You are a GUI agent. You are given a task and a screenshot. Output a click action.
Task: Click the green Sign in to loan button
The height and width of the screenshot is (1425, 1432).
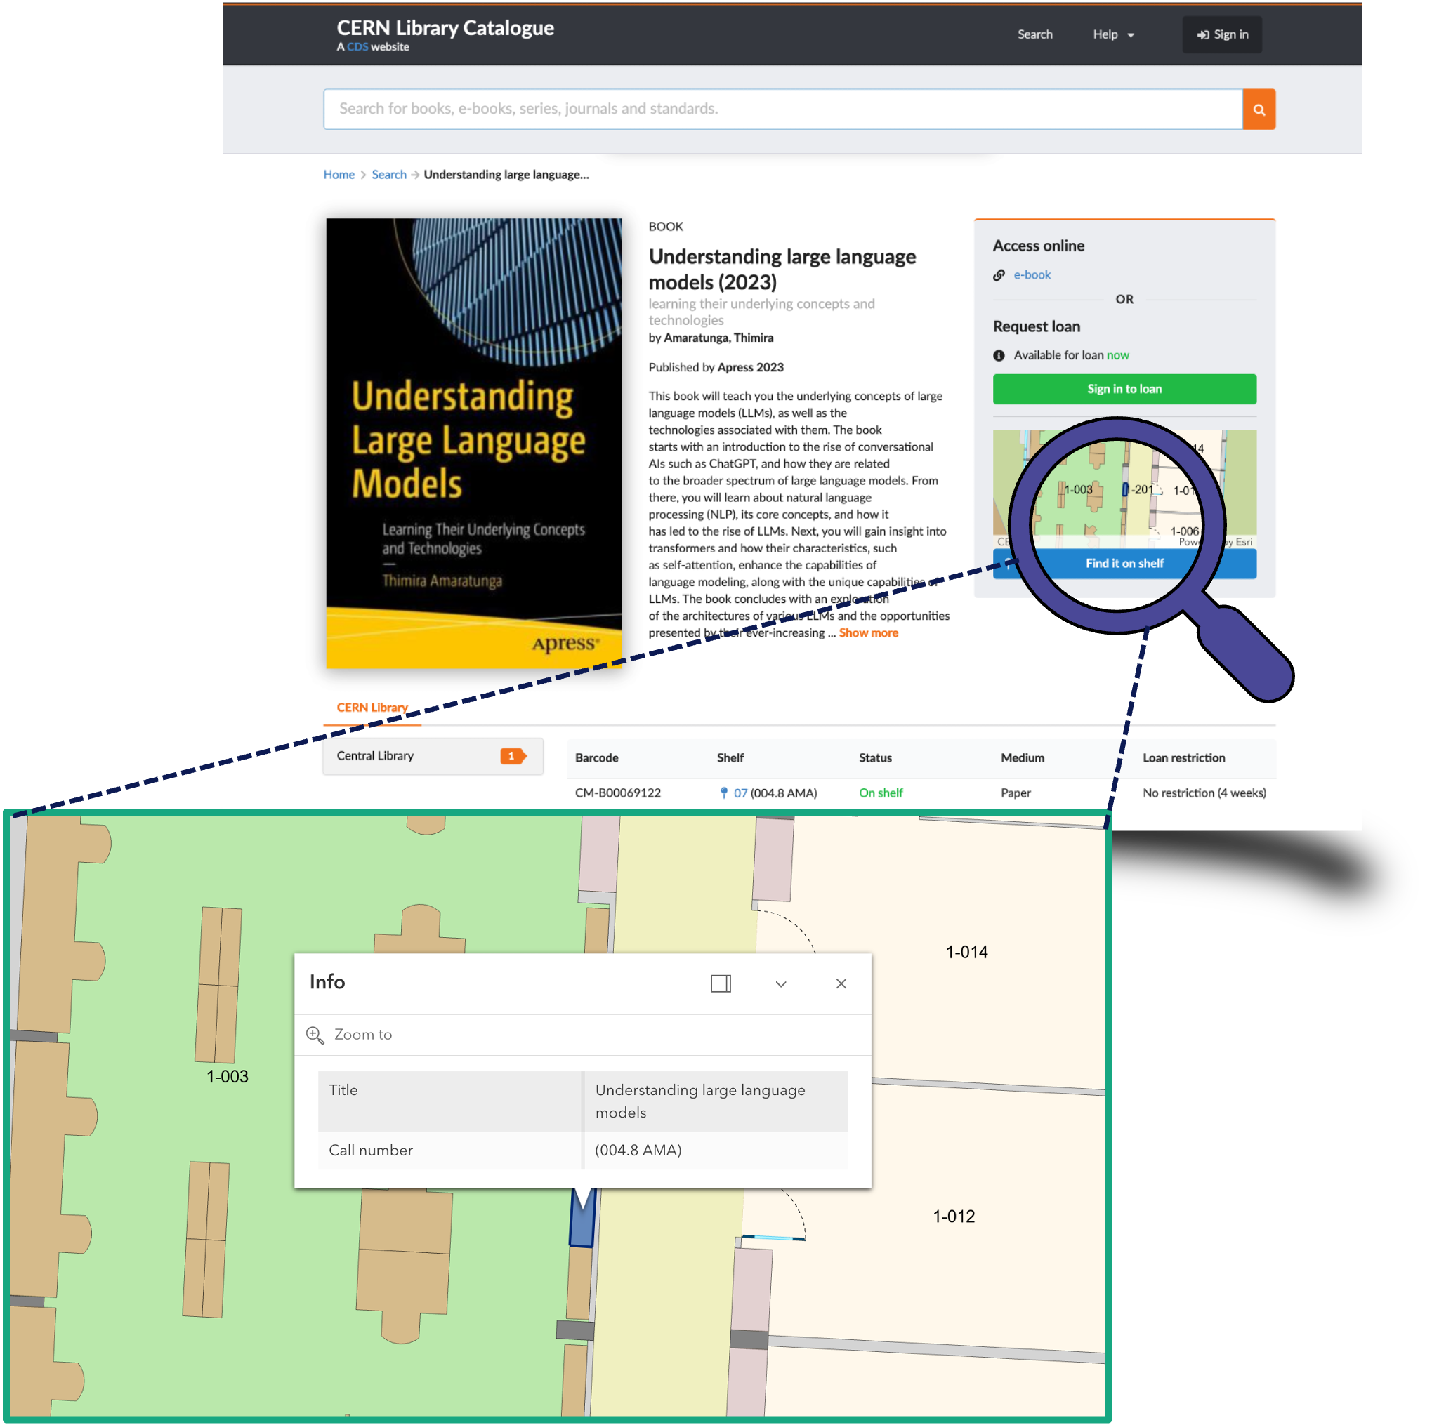(x=1124, y=389)
